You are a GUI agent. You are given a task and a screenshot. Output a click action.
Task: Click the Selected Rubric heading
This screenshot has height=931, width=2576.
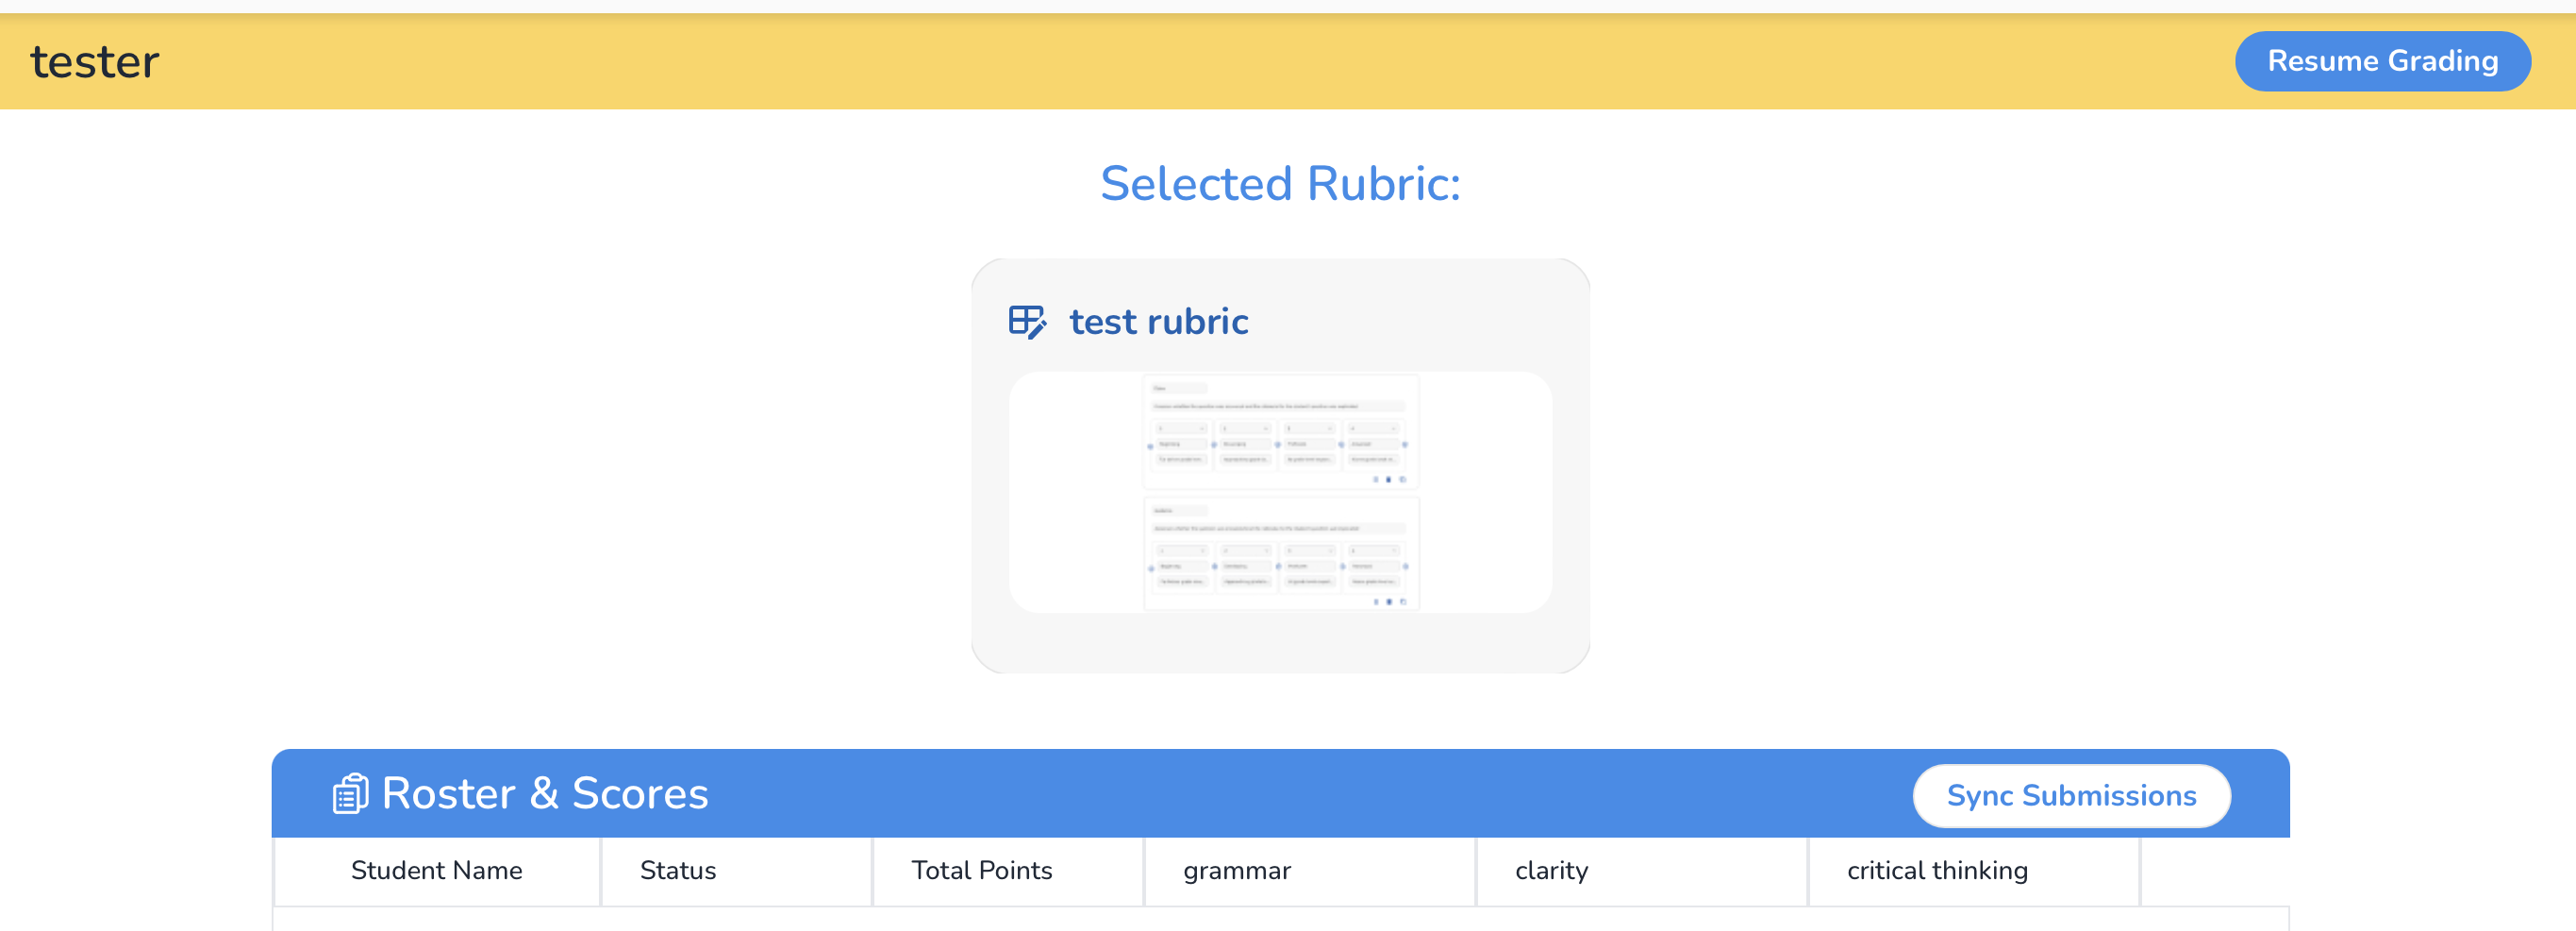[1280, 183]
